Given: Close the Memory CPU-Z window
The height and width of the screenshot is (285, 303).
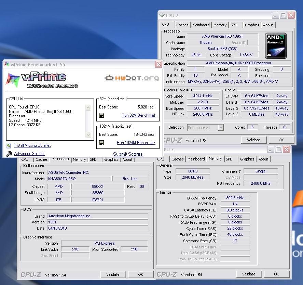Looking at the screenshot, I should [x=286, y=150].
